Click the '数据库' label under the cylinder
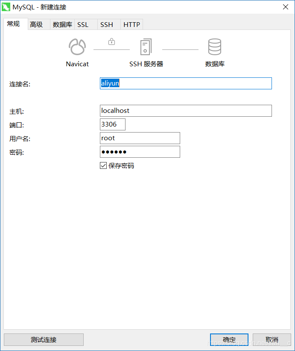This screenshot has height=351, width=295. (215, 64)
